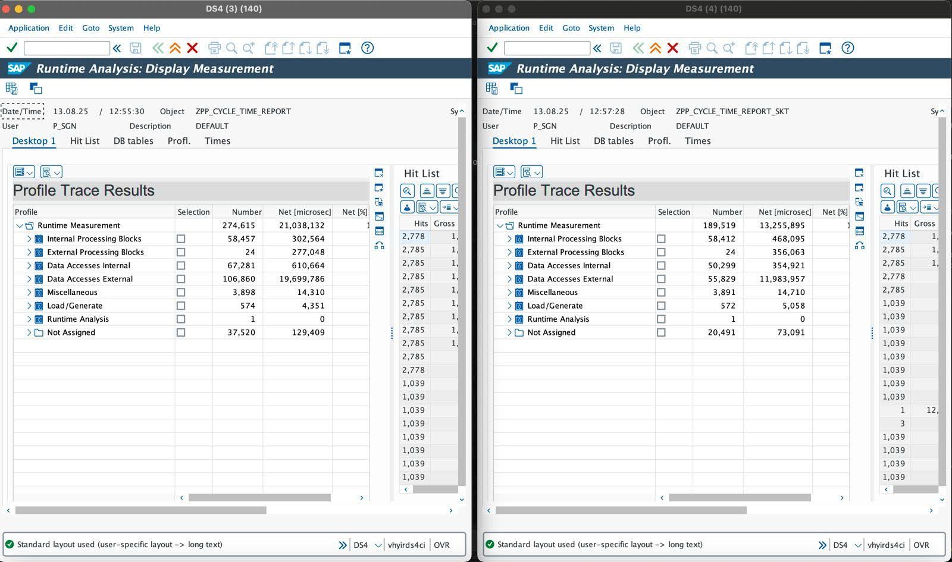
Task: Click the orange Back double-chevron icon
Action: click(x=175, y=48)
